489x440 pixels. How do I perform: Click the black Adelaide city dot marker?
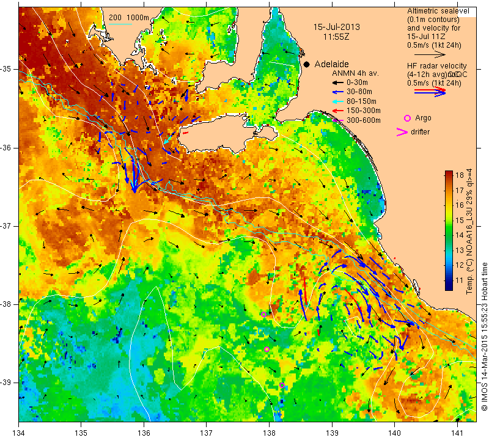point(307,64)
